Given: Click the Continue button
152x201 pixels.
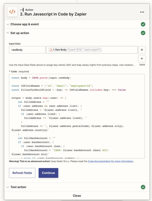Looking at the screenshot, I should pos(48,173).
